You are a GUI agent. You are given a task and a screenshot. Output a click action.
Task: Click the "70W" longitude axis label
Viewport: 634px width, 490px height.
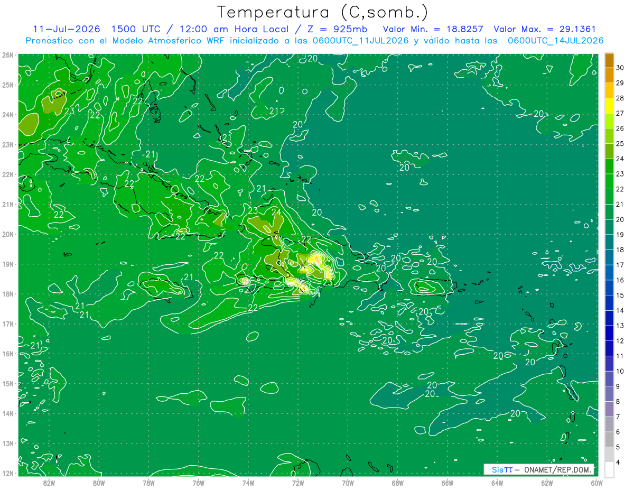tap(348, 483)
